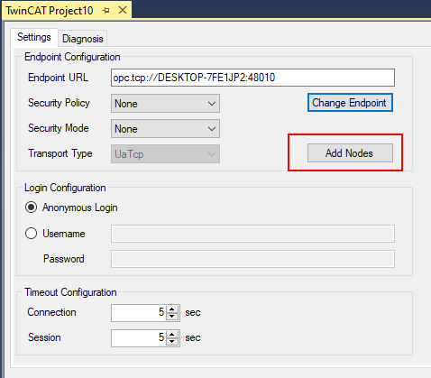
Task: Click the Password text field
Action: [252, 259]
